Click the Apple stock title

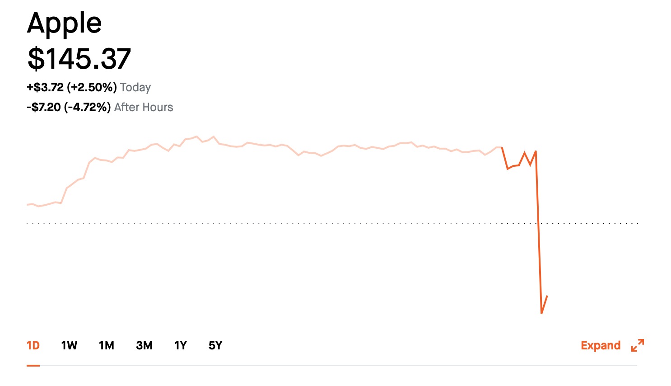(65, 23)
